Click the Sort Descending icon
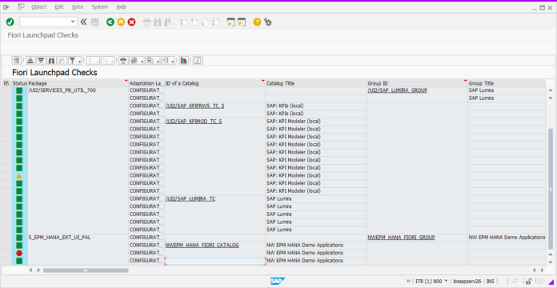557x288 pixels. coord(41,60)
